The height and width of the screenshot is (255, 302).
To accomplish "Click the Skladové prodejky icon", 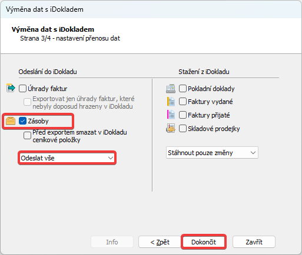I will click(171, 128).
